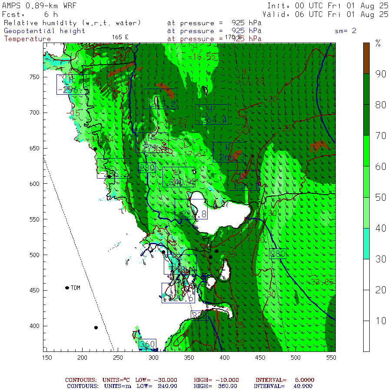Click the blue 'at pressure = 925 hPa' text
The width and height of the screenshot is (391, 391).
(214, 31)
